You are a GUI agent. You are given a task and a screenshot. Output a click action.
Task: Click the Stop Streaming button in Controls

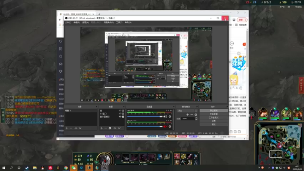coord(214,111)
